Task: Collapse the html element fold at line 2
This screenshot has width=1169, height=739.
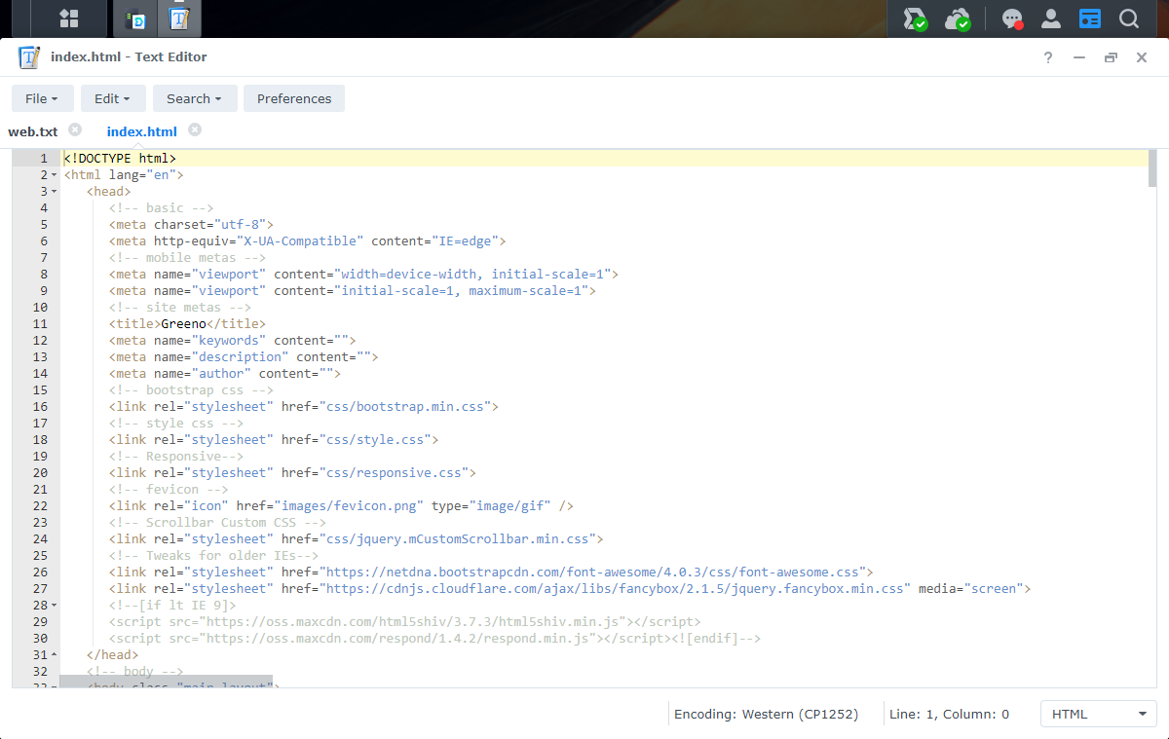Action: pos(54,174)
